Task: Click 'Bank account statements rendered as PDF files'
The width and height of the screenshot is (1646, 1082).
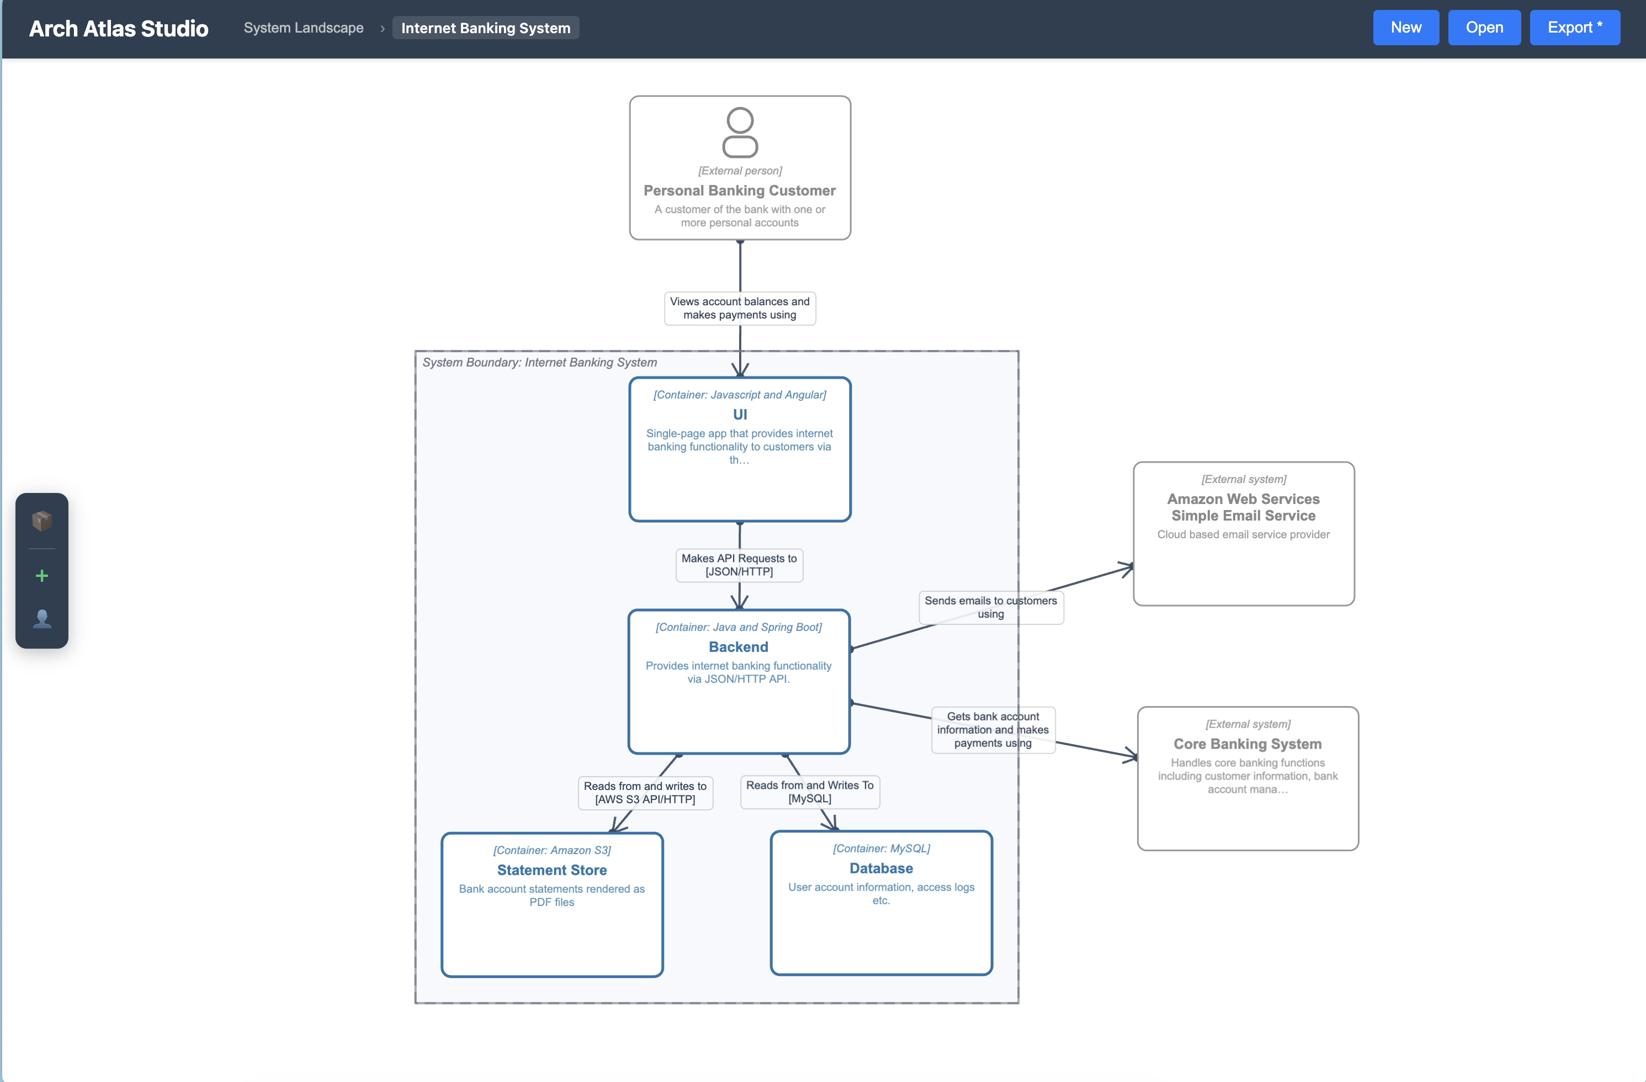Action: click(x=552, y=895)
